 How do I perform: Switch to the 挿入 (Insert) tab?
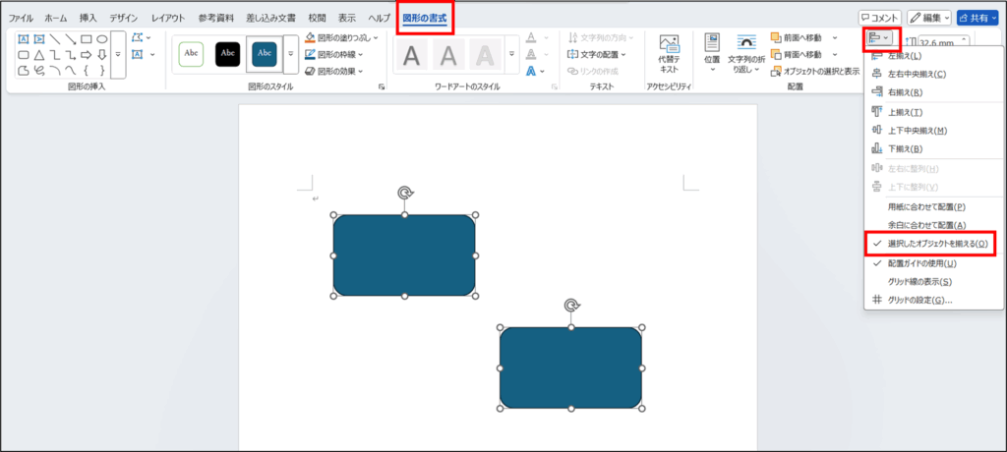(89, 18)
